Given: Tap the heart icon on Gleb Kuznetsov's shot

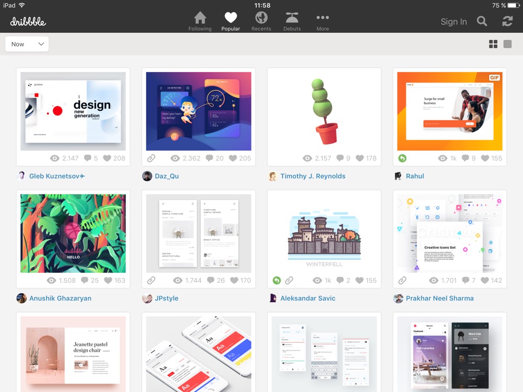Looking at the screenshot, I should (x=107, y=158).
